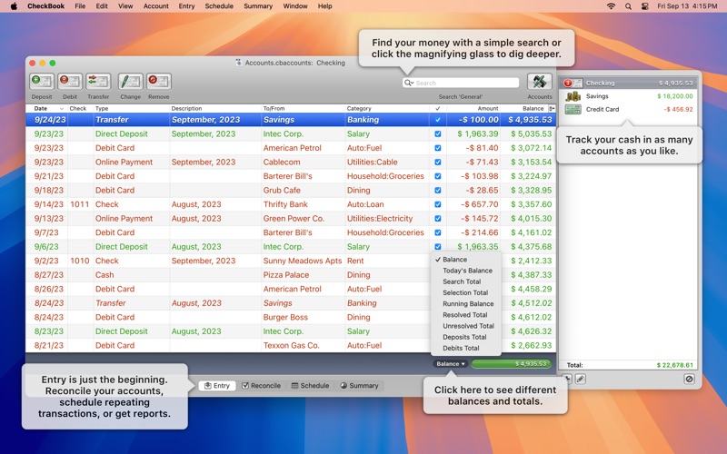Sort by the Amount column header
This screenshot has width=727, height=454.
(x=473, y=108)
